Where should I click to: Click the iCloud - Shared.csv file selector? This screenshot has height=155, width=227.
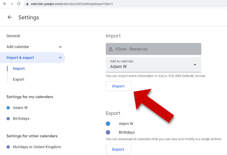coord(153,49)
